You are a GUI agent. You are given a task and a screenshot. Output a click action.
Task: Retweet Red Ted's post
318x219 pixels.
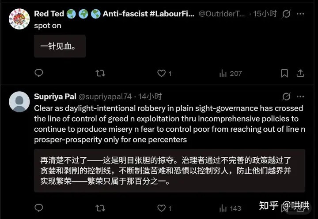[100, 73]
